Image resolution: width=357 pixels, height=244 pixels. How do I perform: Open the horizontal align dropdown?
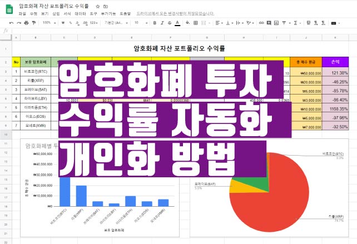click(219, 23)
